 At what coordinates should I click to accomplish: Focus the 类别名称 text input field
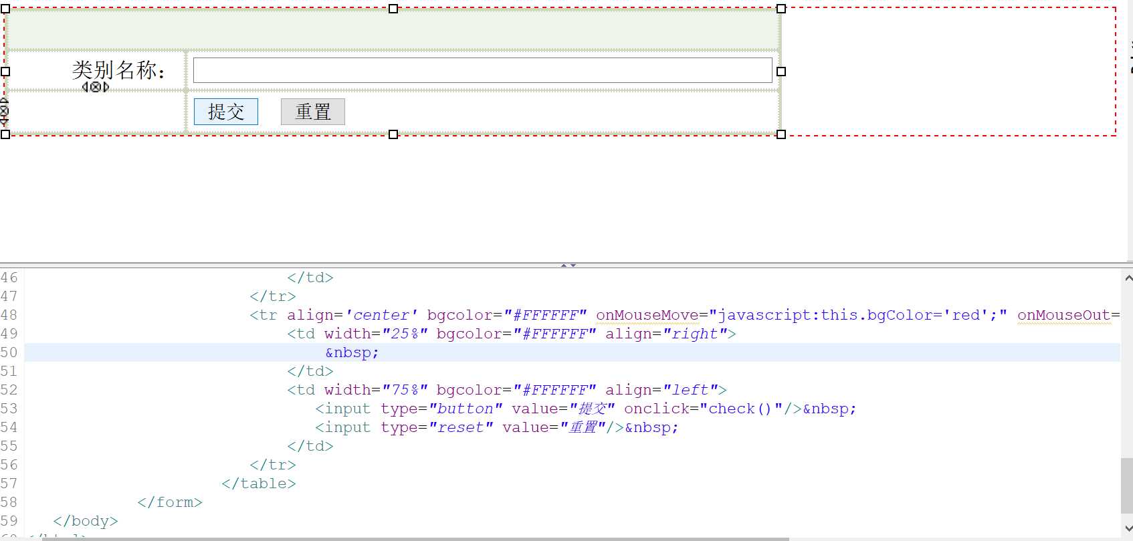click(x=483, y=70)
